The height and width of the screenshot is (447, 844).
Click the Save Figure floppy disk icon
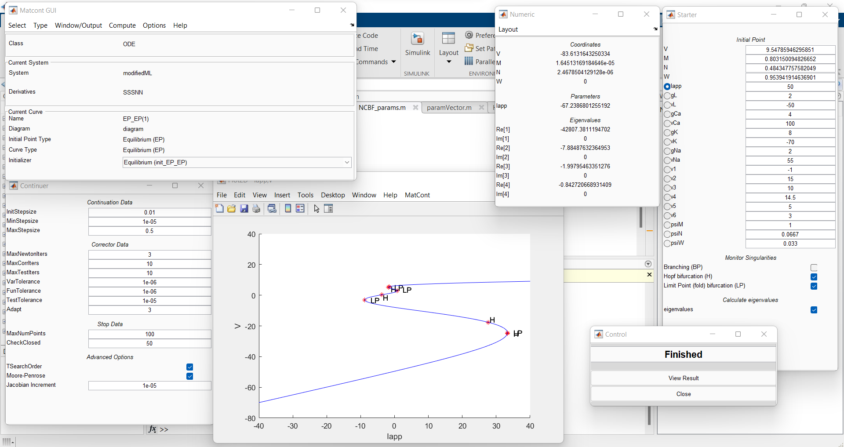pos(244,209)
